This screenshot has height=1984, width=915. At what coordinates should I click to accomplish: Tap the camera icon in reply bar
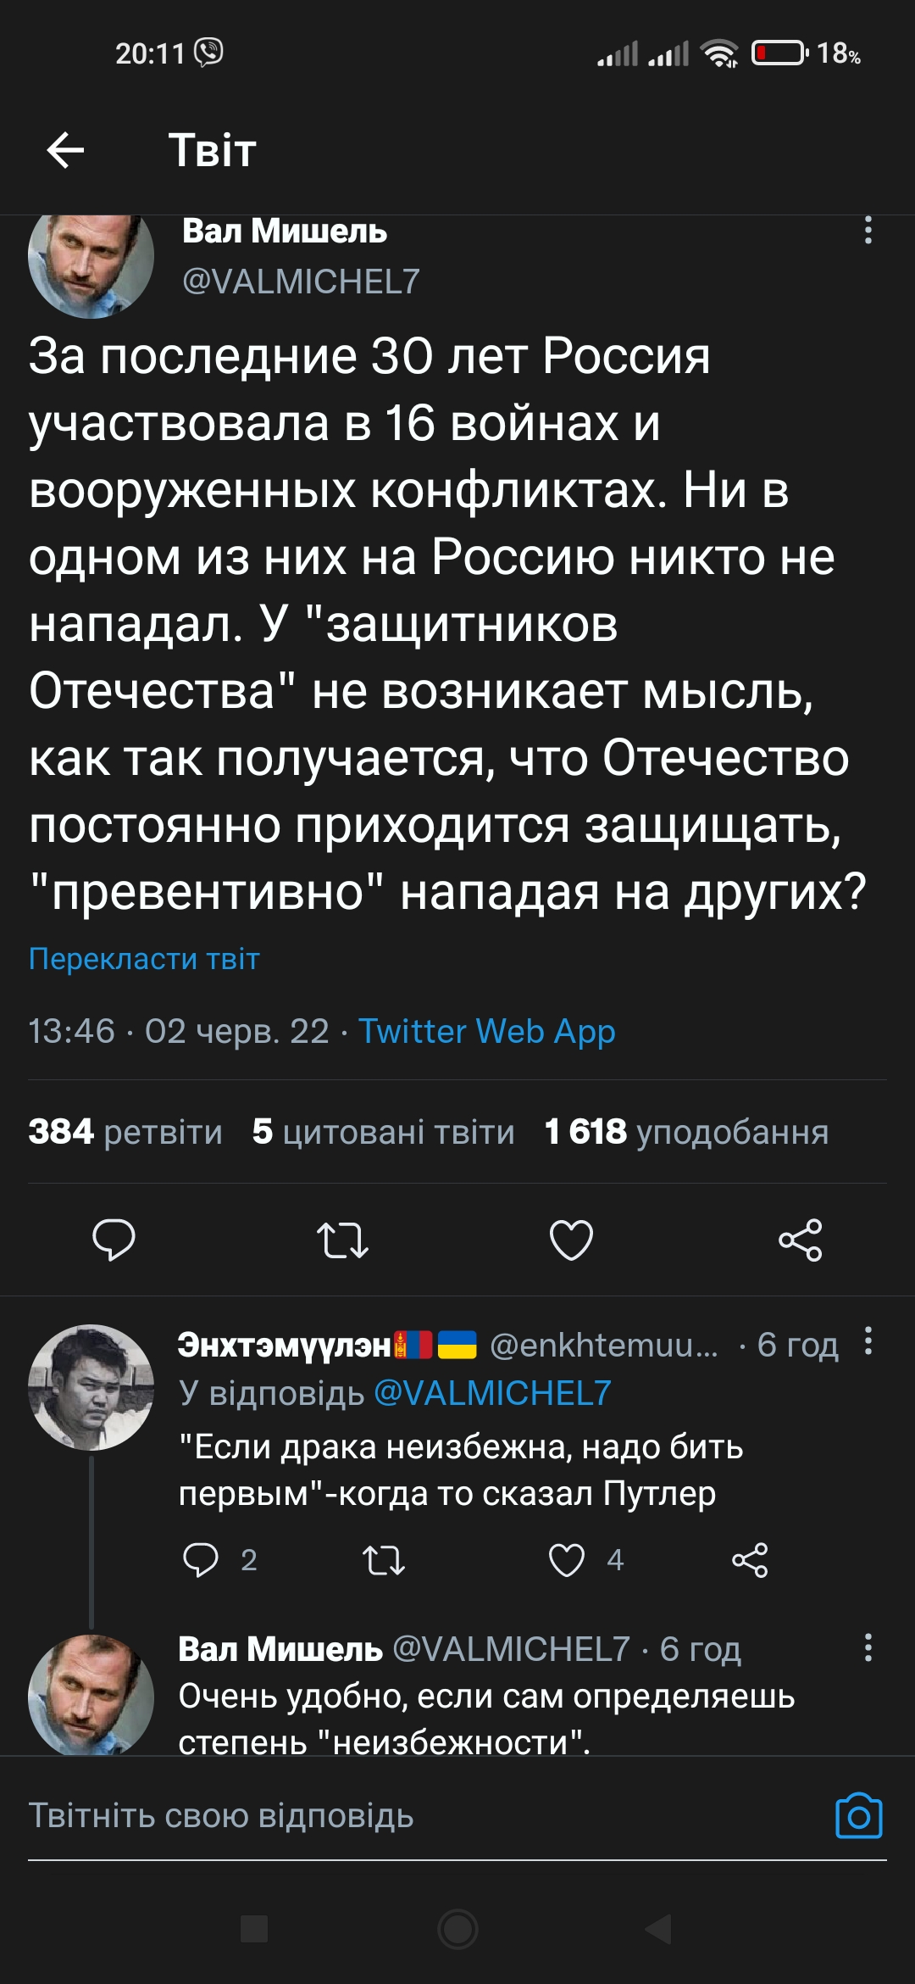coord(858,1816)
